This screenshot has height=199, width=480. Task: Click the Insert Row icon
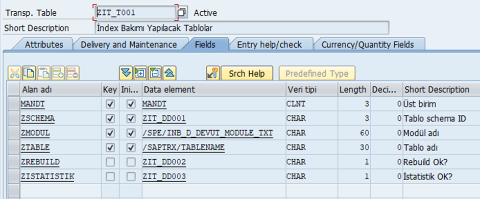[x=58, y=73]
